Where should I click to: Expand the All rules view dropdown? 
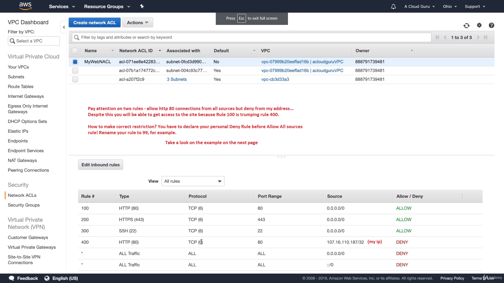pos(193,181)
